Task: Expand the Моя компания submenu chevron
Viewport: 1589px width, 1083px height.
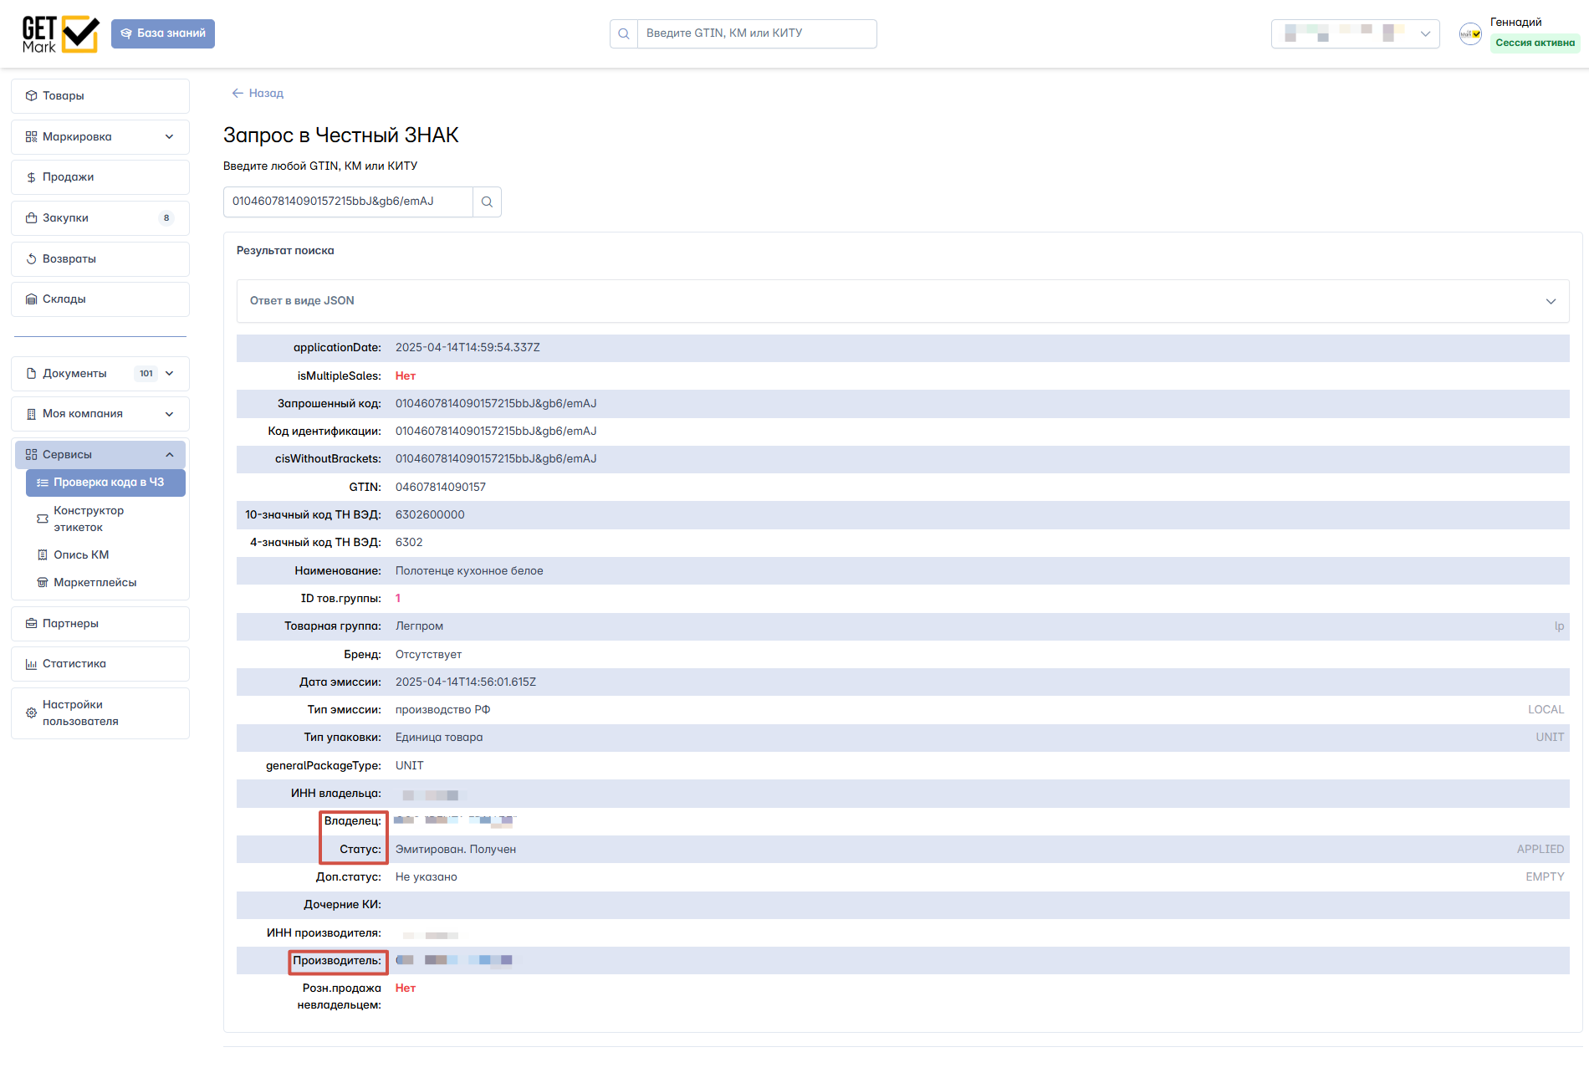Action: click(170, 414)
